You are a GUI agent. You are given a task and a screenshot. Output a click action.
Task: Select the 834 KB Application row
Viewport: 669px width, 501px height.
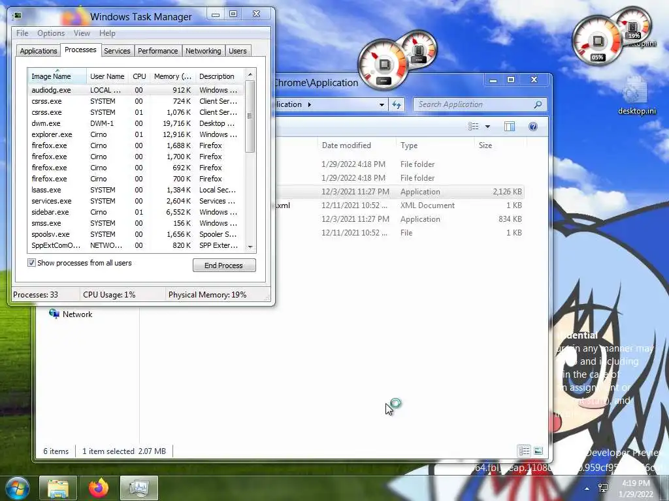(x=400, y=219)
